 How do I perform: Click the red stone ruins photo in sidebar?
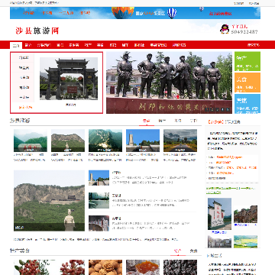(245, 214)
